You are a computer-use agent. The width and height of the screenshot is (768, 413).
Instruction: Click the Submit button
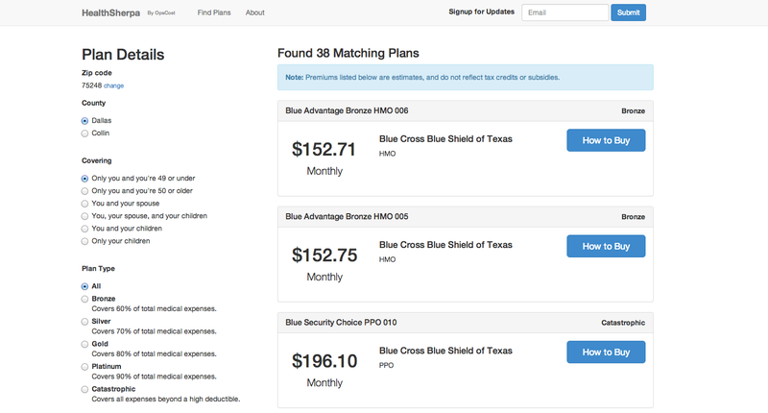[x=628, y=12]
